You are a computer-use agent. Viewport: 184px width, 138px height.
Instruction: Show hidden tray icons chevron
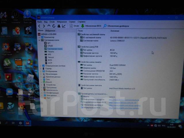[148, 125]
